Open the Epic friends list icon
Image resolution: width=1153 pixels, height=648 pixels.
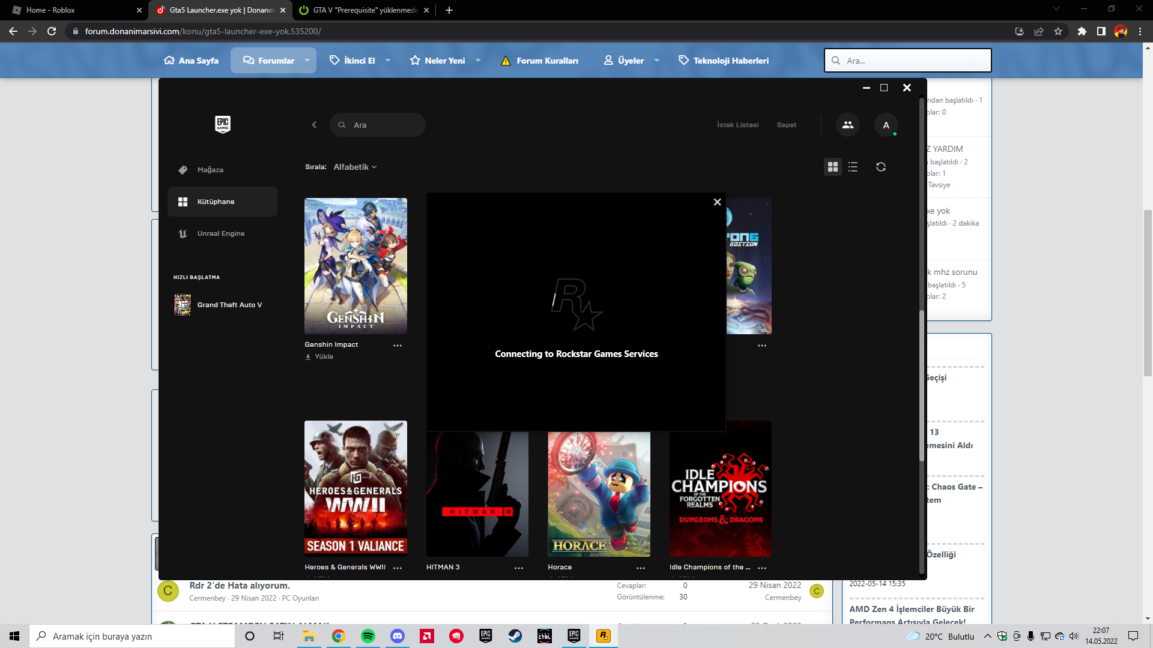coord(847,125)
